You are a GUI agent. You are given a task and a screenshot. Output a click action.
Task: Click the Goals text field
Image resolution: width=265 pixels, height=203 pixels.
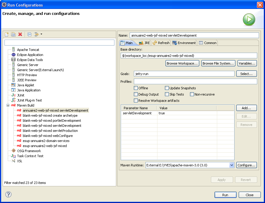(184, 74)
